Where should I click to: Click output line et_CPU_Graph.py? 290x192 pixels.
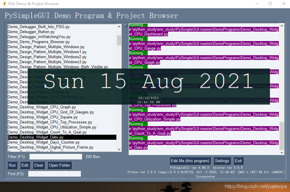pos(144,63)
